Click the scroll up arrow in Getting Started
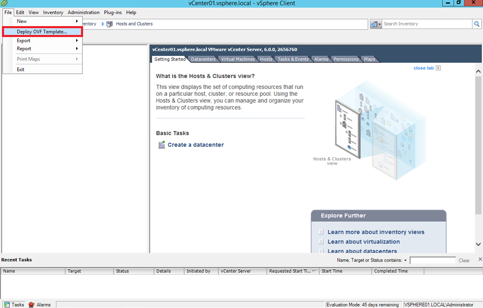Screen dimensions: 483x308 478,71
